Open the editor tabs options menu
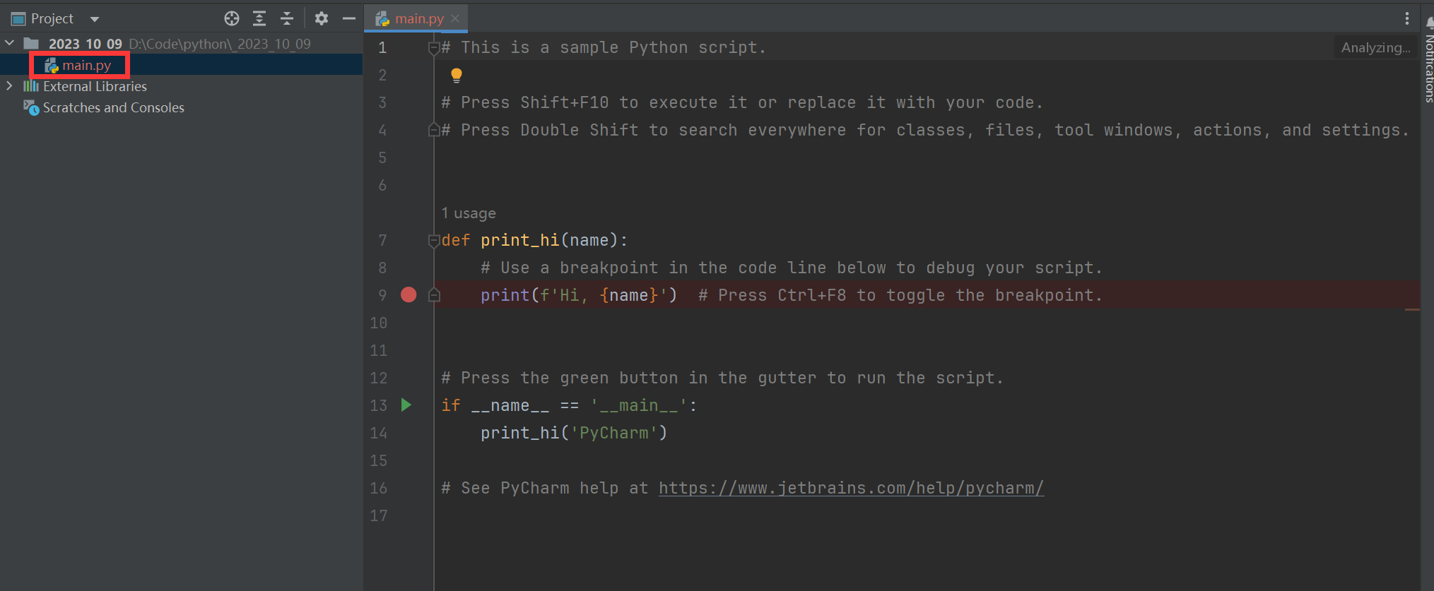Image resolution: width=1434 pixels, height=591 pixels. click(1407, 18)
